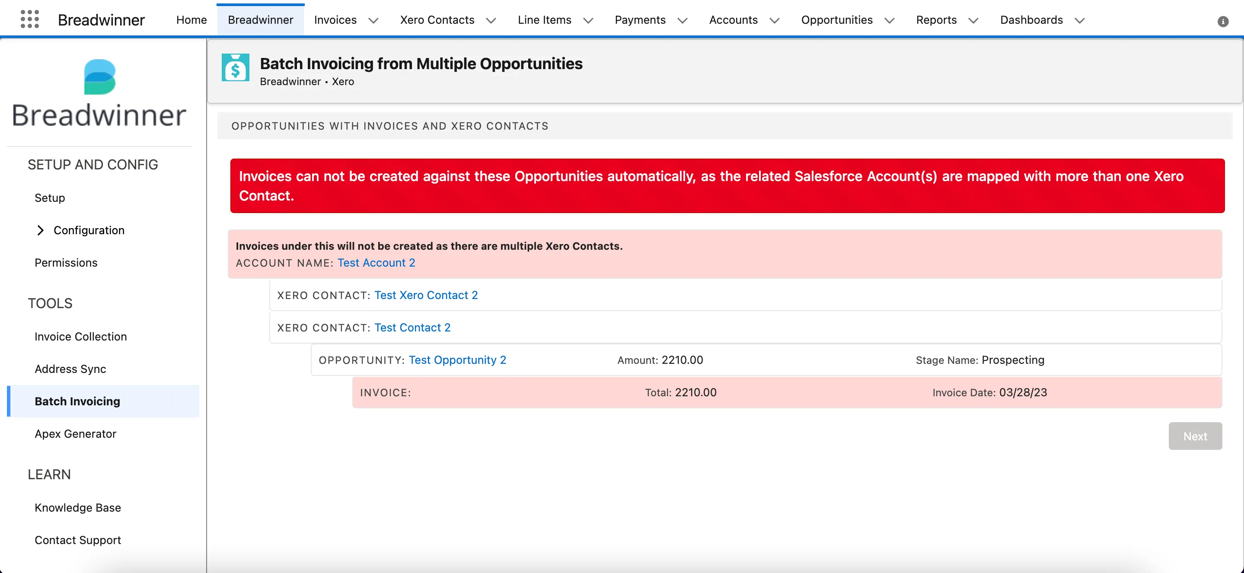This screenshot has width=1244, height=573.
Task: Open the Line Items tab
Action: (x=544, y=20)
